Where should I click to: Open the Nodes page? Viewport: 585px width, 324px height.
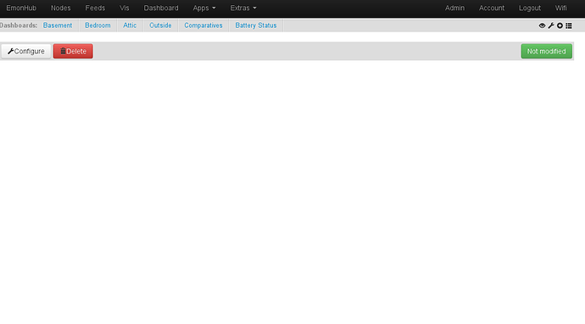tap(61, 8)
